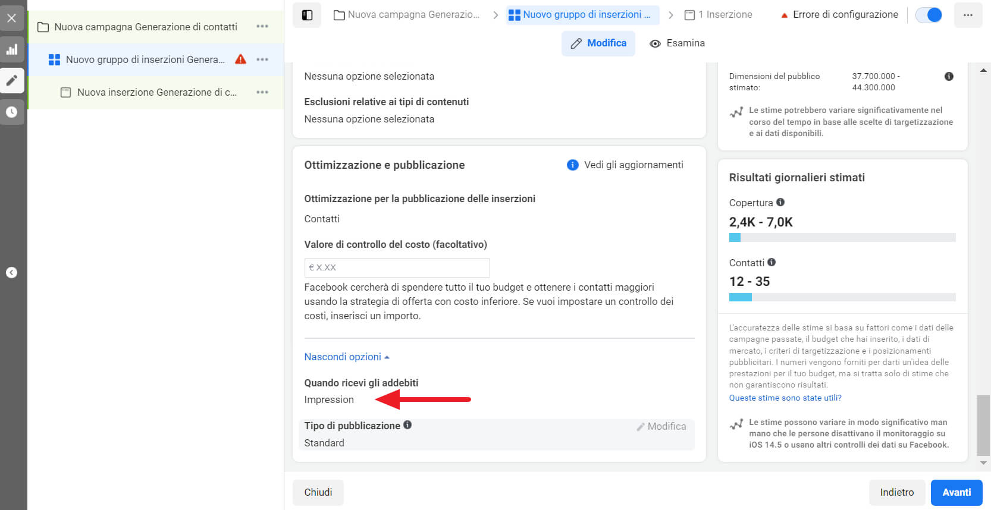
Task: Go to Nuova campagna Generazio... breadcrumb
Action: [x=407, y=15]
